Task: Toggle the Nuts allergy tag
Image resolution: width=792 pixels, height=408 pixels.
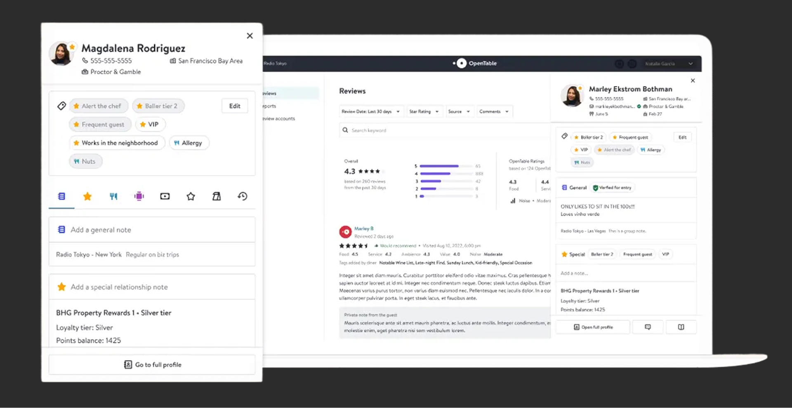Action: tap(85, 161)
